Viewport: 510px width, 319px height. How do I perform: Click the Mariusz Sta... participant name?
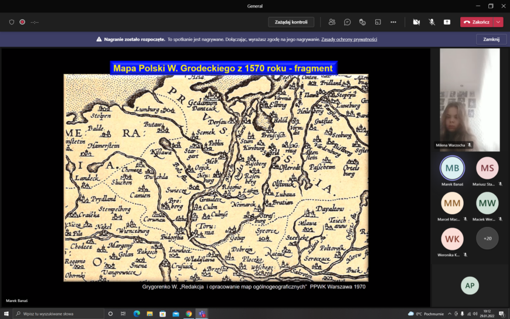click(484, 184)
